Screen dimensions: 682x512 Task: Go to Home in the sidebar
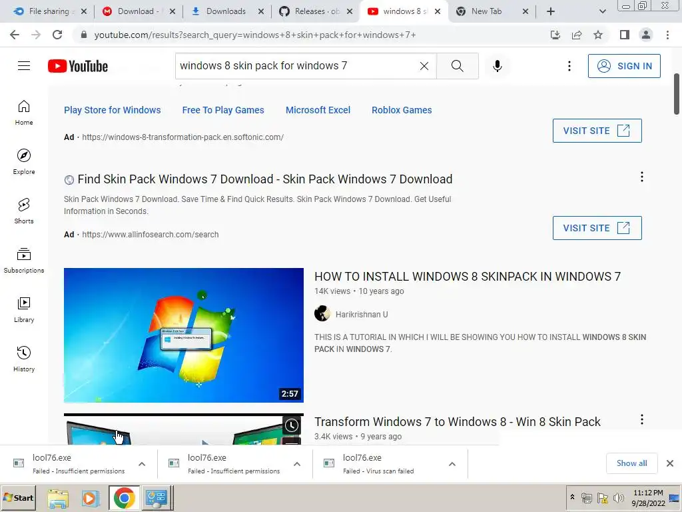(x=24, y=113)
